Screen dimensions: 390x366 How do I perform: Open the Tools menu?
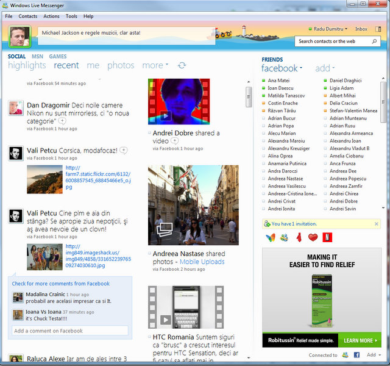[x=71, y=16]
